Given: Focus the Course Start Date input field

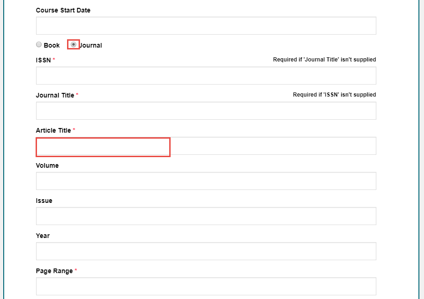Looking at the screenshot, I should click(206, 26).
